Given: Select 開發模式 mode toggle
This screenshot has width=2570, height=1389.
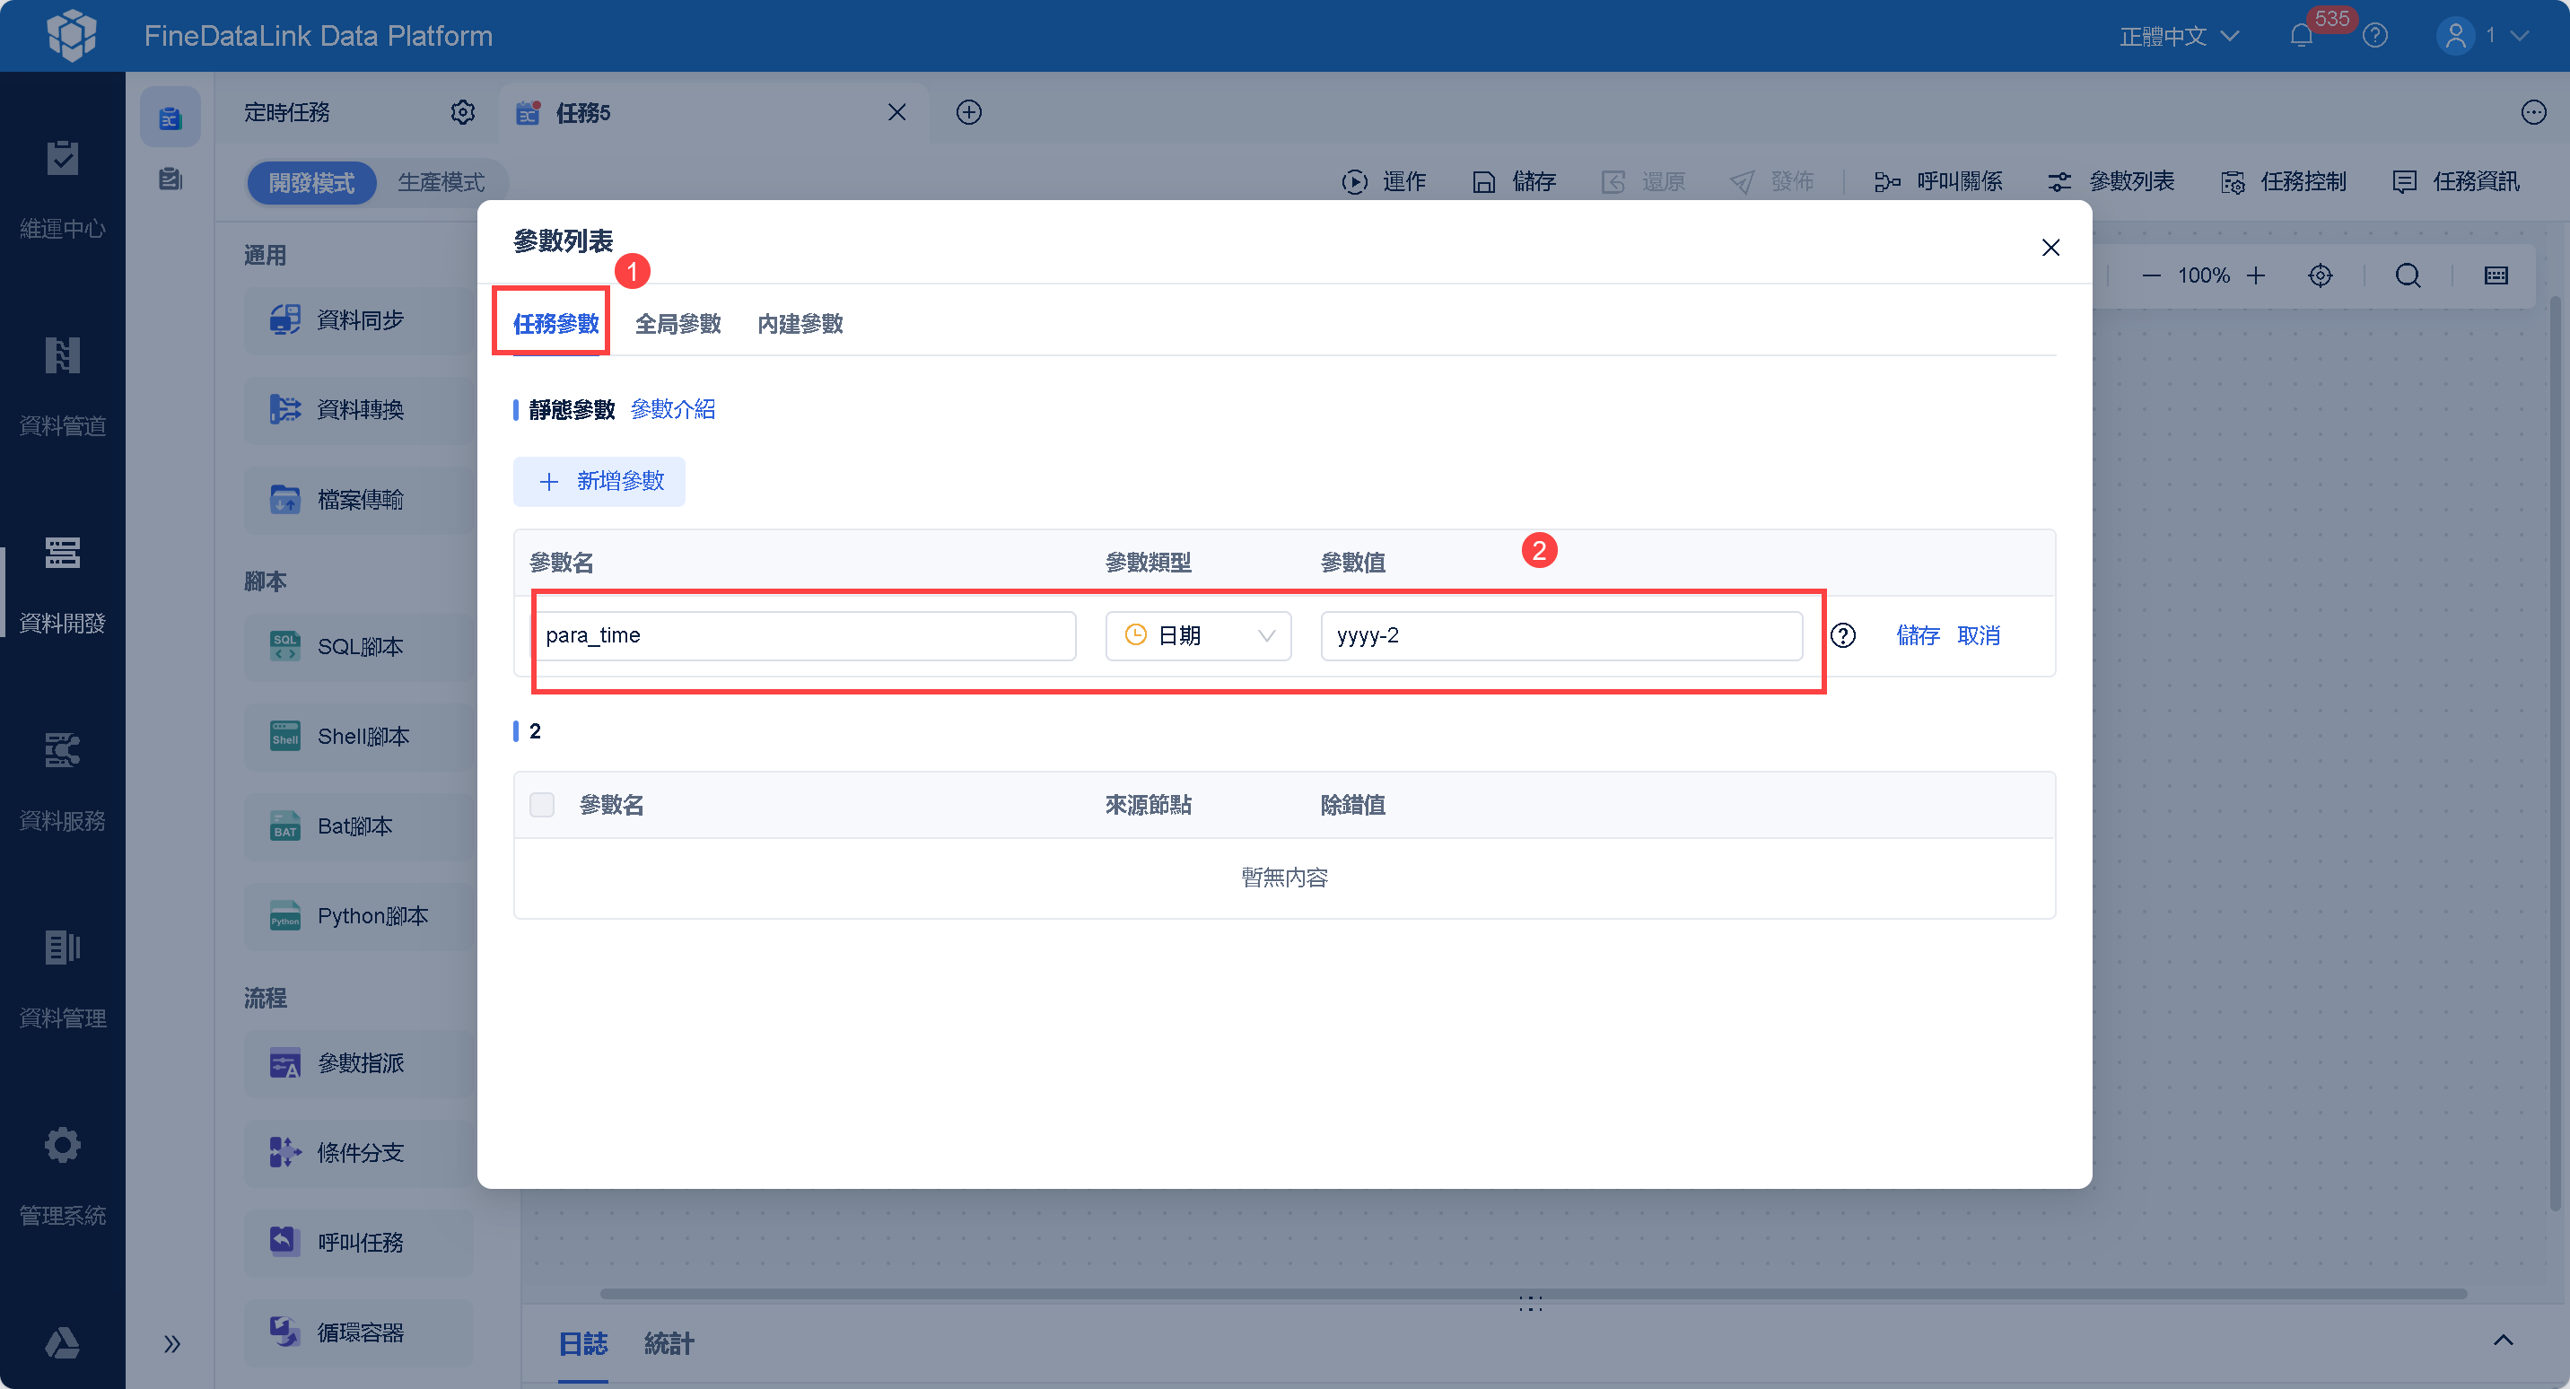Looking at the screenshot, I should [x=311, y=183].
